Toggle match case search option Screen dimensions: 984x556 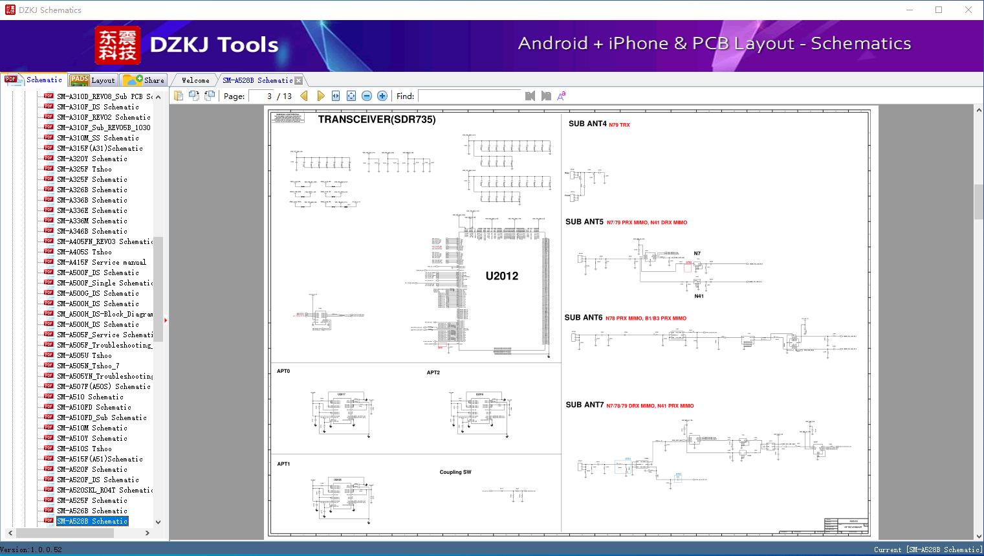[x=562, y=96]
